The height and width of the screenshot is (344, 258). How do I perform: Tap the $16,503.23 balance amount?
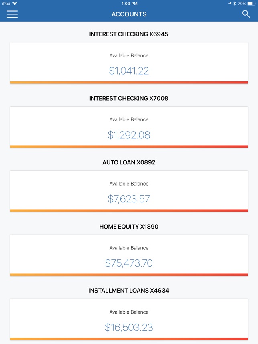tap(129, 328)
